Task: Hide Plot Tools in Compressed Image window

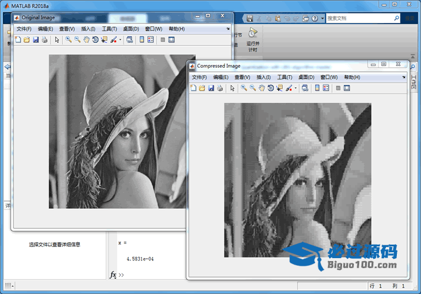Action: click(x=338, y=88)
